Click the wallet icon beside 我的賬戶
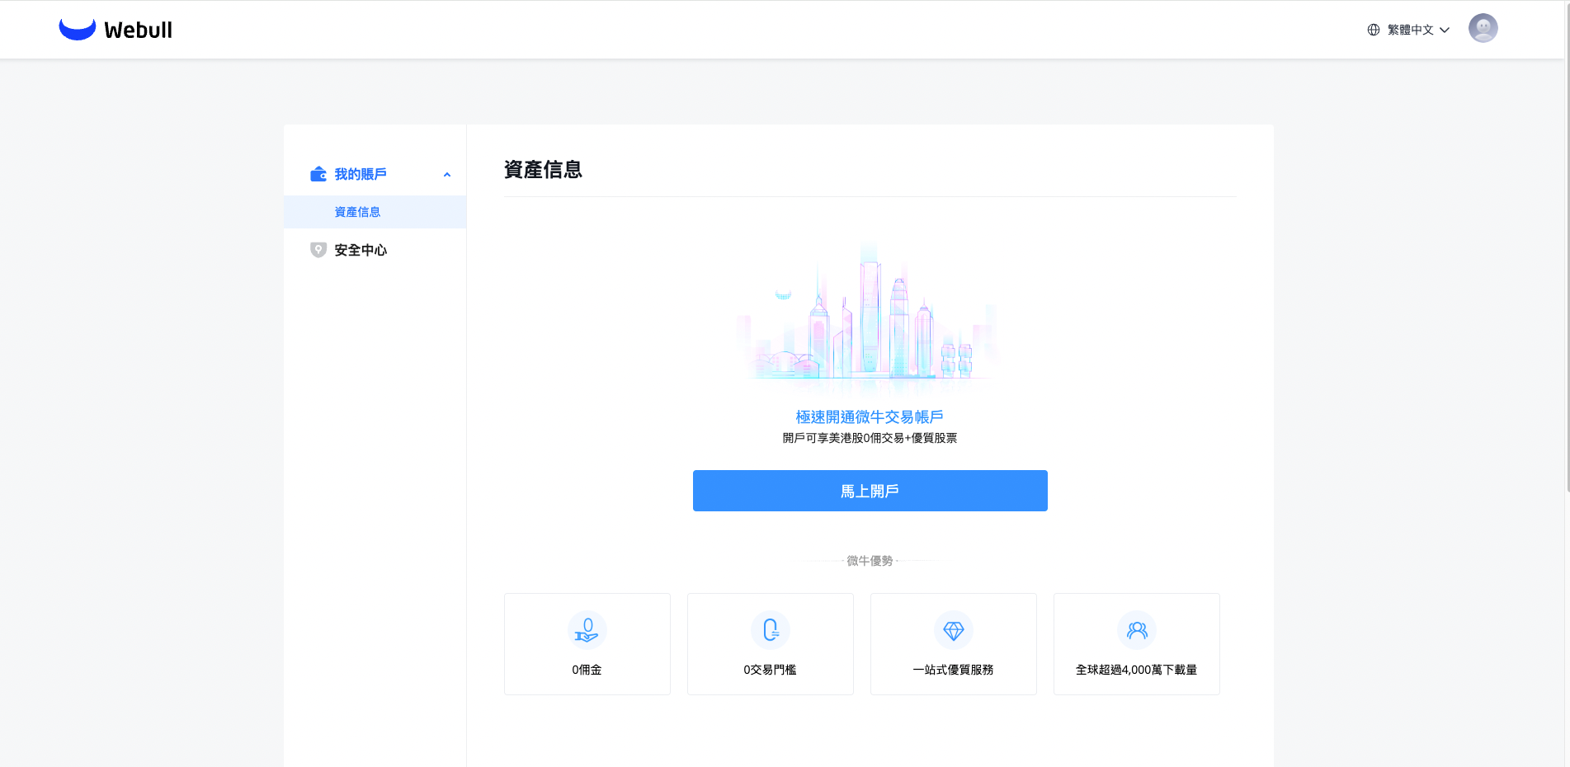The image size is (1570, 767). pyautogui.click(x=318, y=174)
